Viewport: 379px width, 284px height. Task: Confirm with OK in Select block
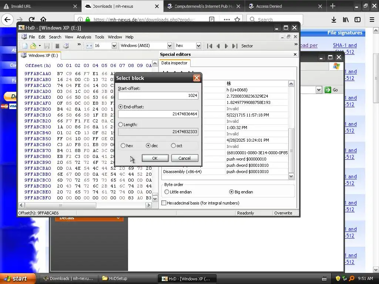(155, 158)
